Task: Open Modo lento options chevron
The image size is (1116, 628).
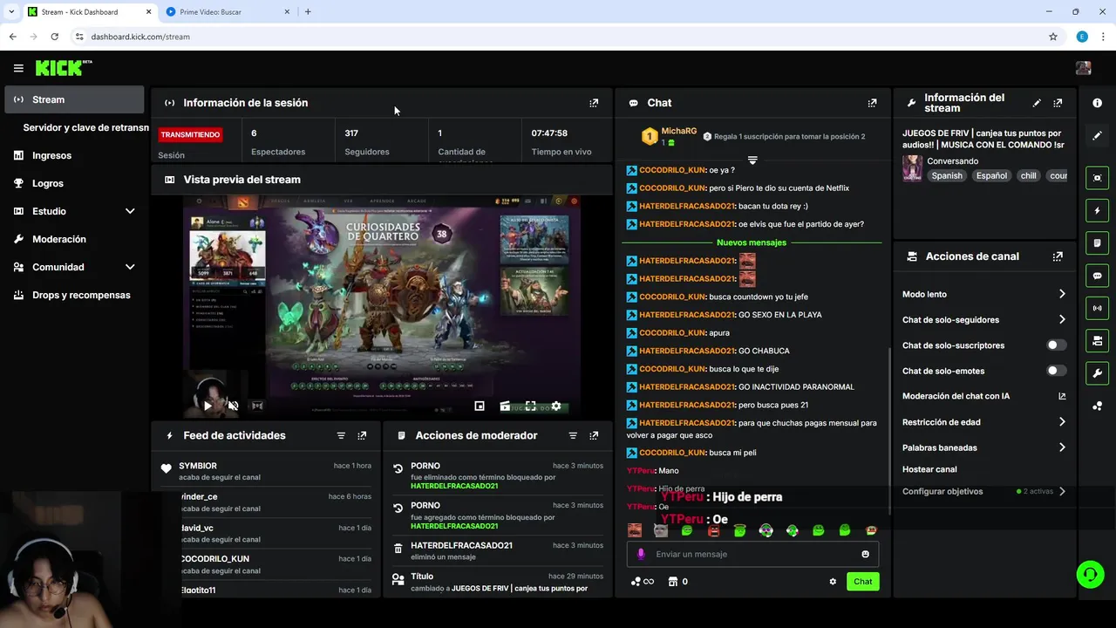Action: coord(1062,294)
